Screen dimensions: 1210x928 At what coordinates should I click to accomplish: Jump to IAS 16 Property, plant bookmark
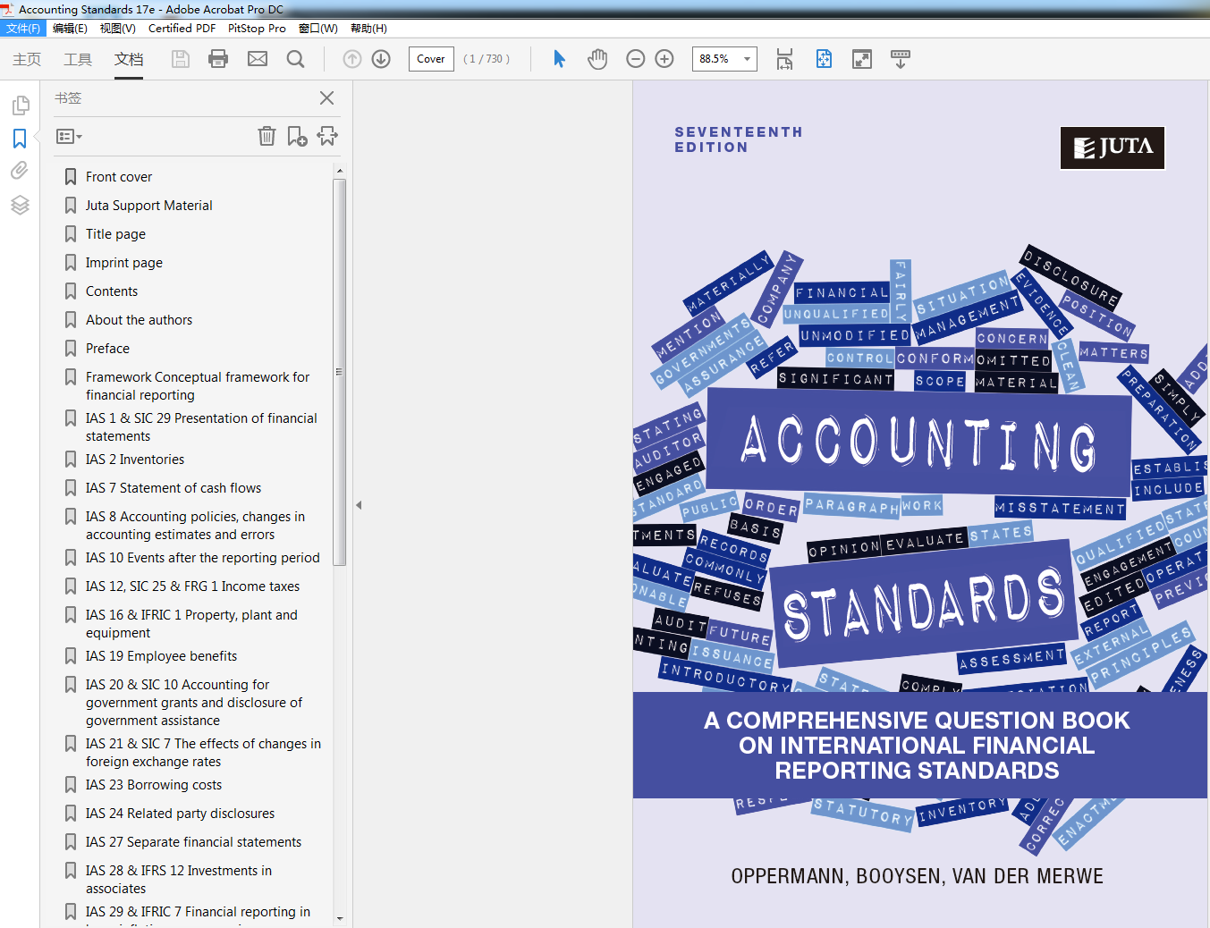(x=191, y=624)
